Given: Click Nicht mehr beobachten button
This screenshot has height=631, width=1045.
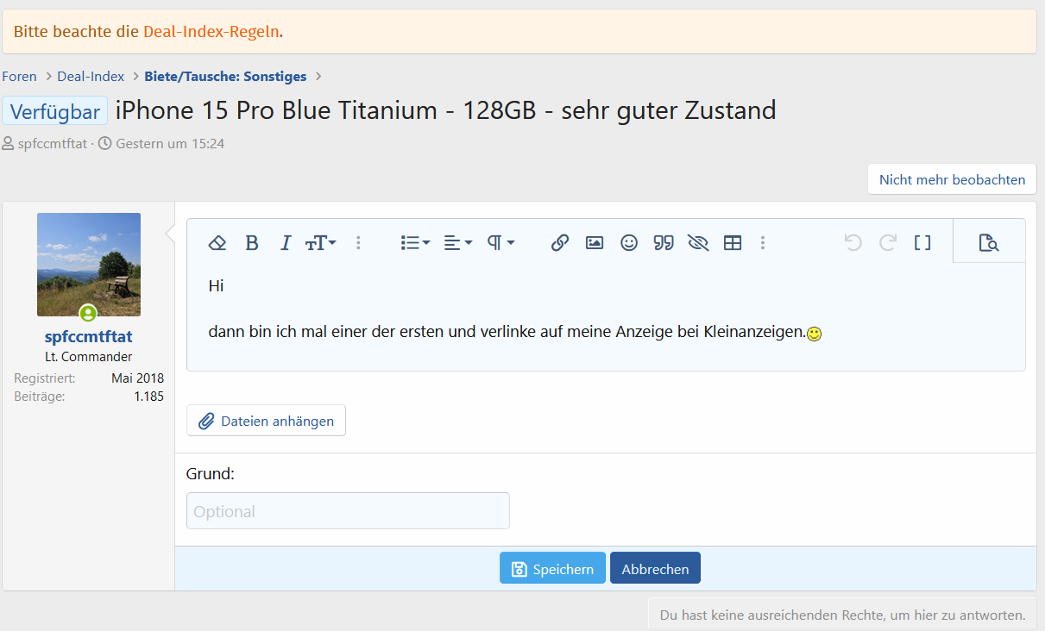Looking at the screenshot, I should tap(952, 179).
